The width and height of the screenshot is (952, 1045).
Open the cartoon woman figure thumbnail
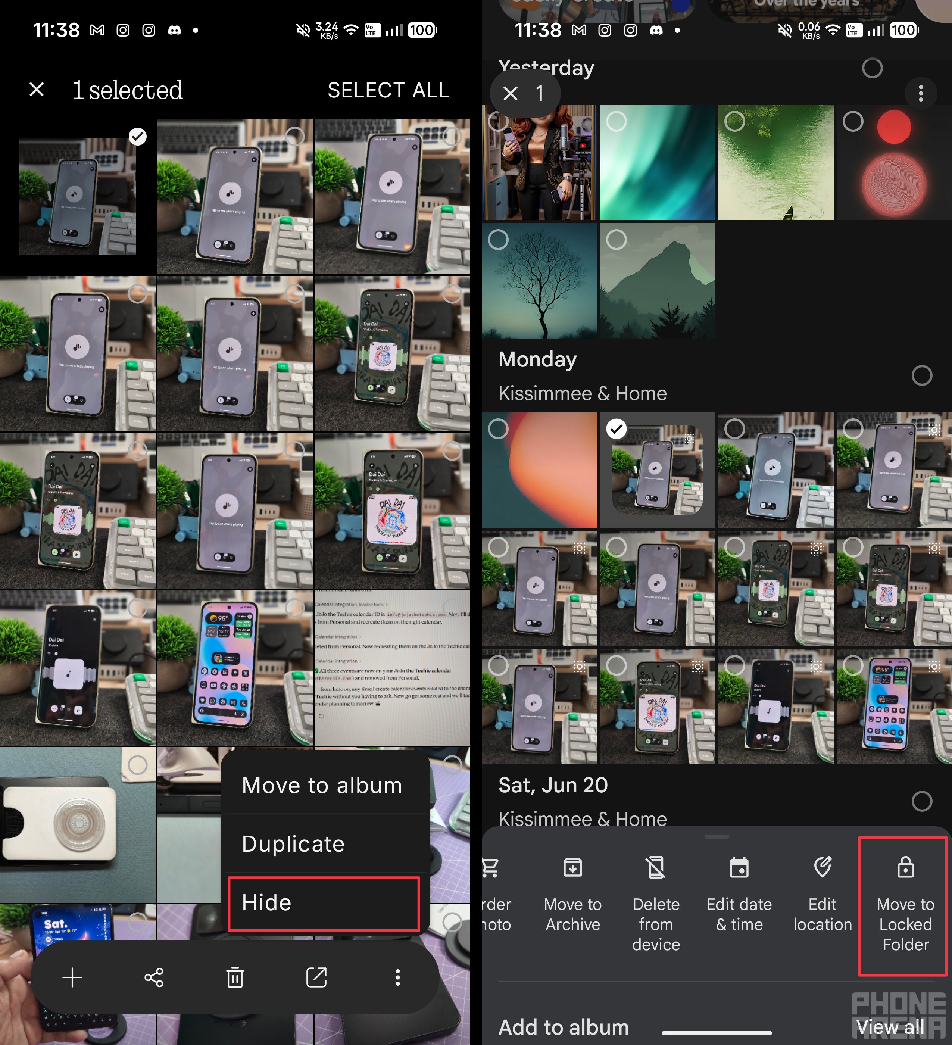(x=539, y=163)
